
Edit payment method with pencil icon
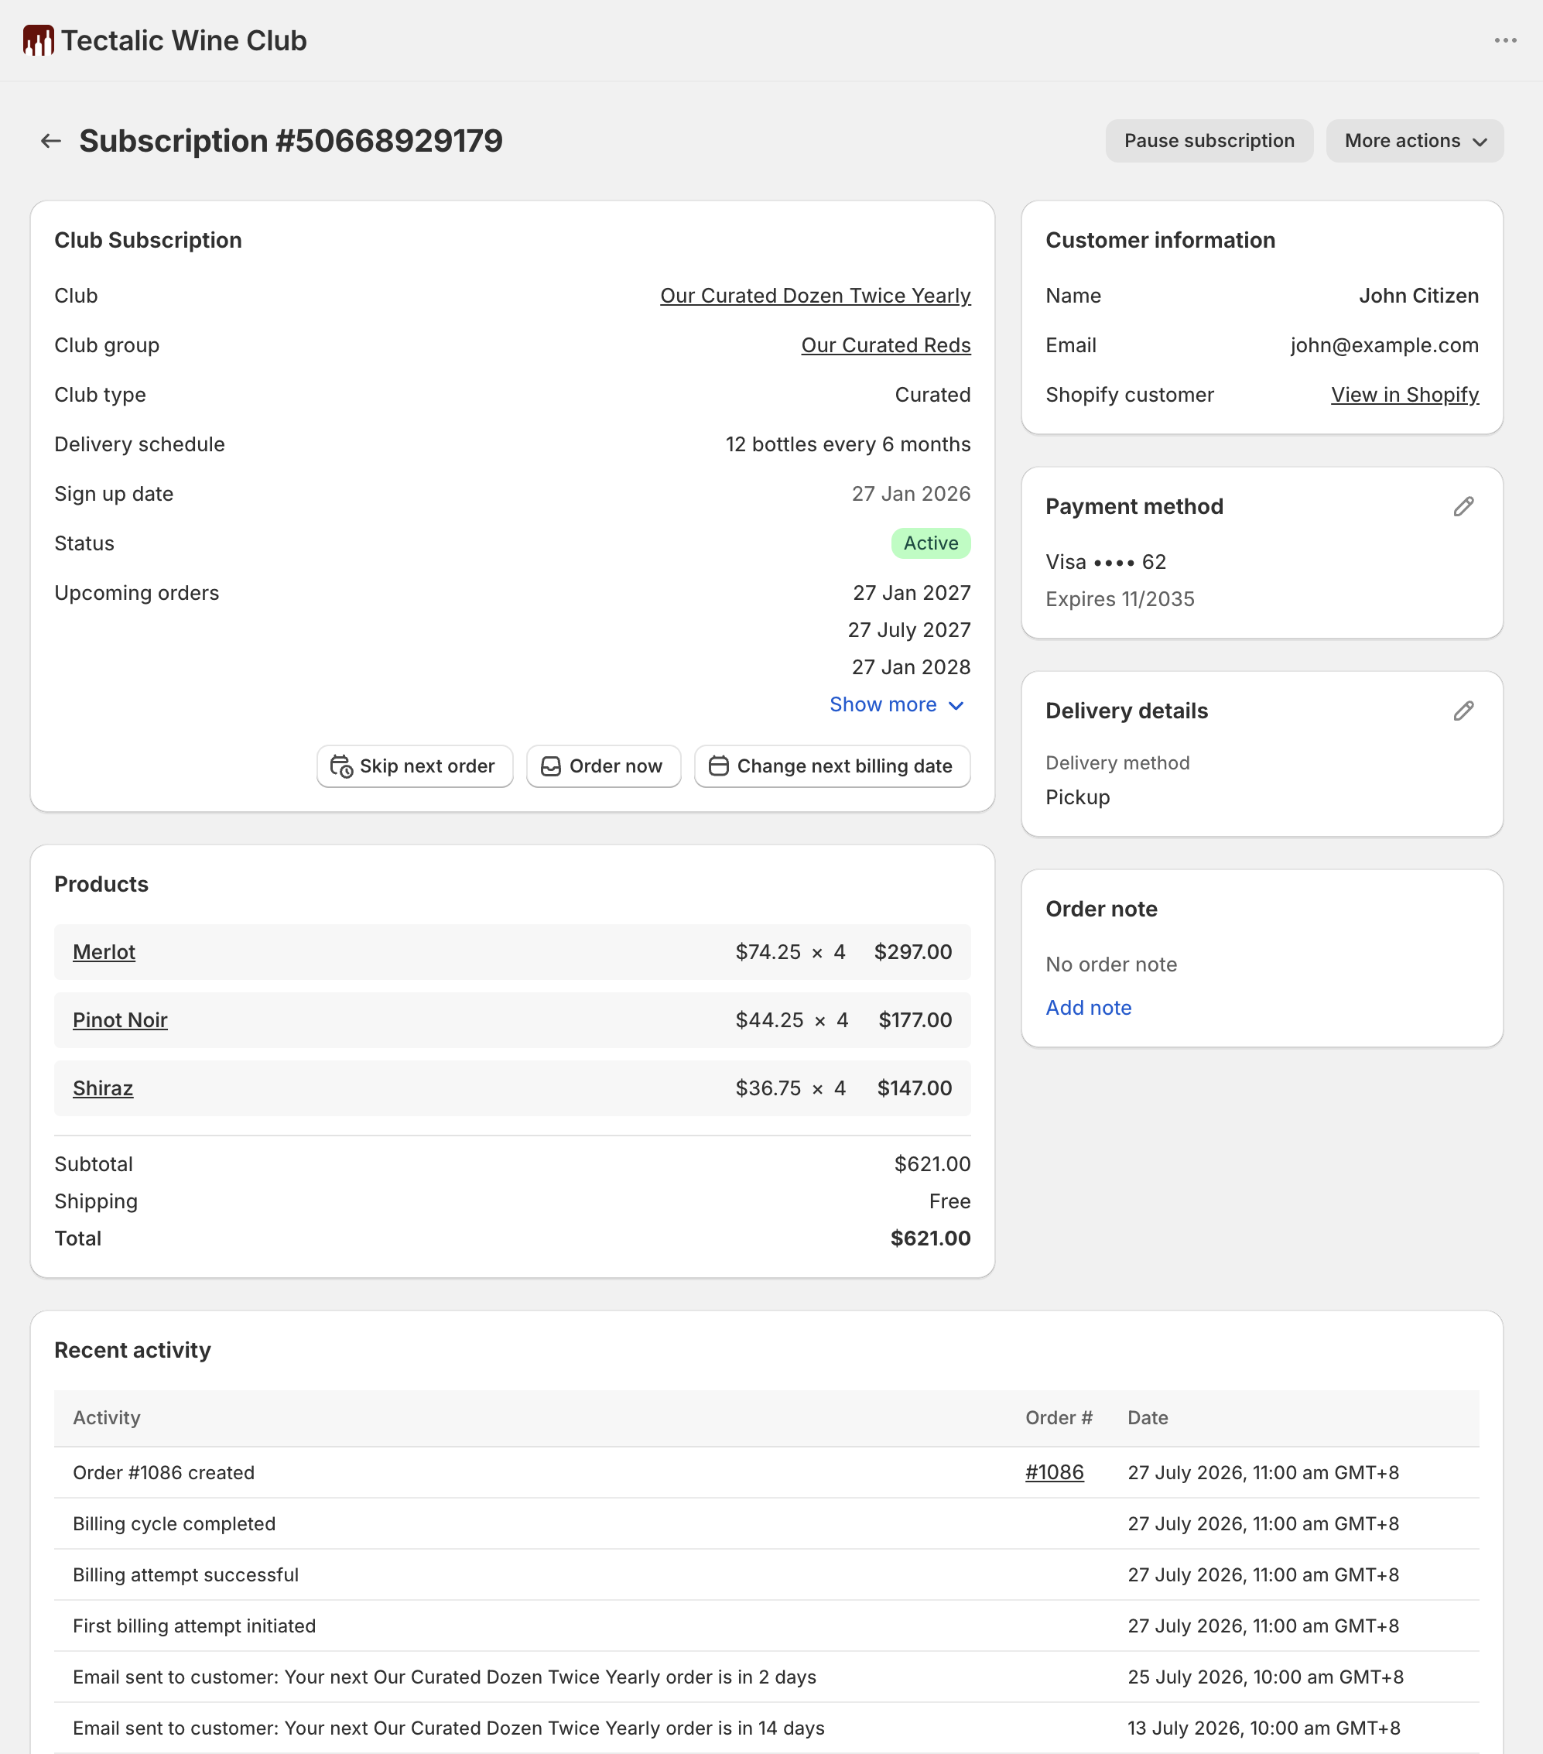coord(1463,506)
